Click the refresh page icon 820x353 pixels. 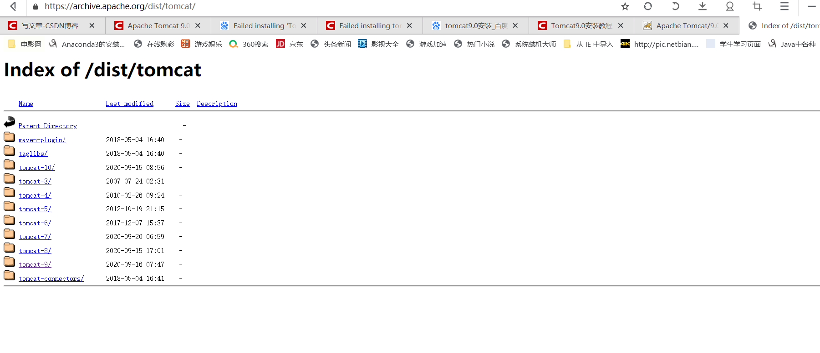(648, 6)
